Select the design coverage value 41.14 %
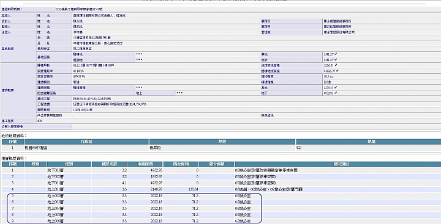The height and width of the screenshot is (224, 441). 78,71
